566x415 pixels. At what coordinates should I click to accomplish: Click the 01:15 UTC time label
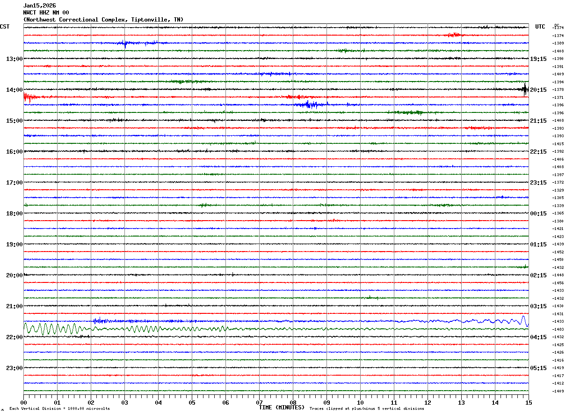pos(538,245)
